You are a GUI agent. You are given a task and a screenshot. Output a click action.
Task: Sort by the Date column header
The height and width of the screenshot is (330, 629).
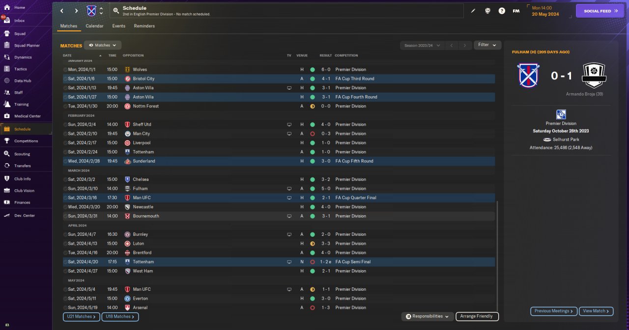point(67,55)
